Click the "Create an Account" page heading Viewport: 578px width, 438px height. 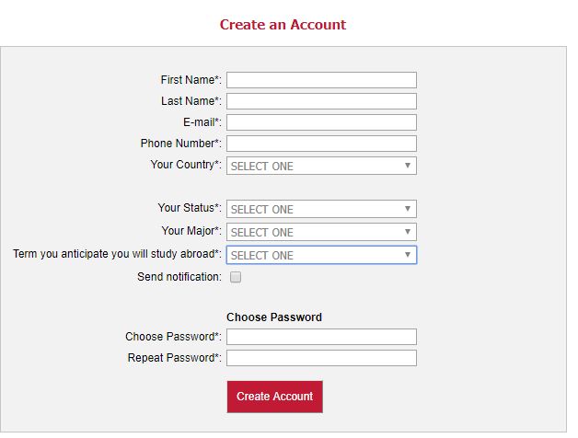coord(283,25)
